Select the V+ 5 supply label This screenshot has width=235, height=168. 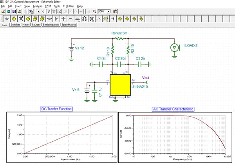pyautogui.click(x=76, y=90)
